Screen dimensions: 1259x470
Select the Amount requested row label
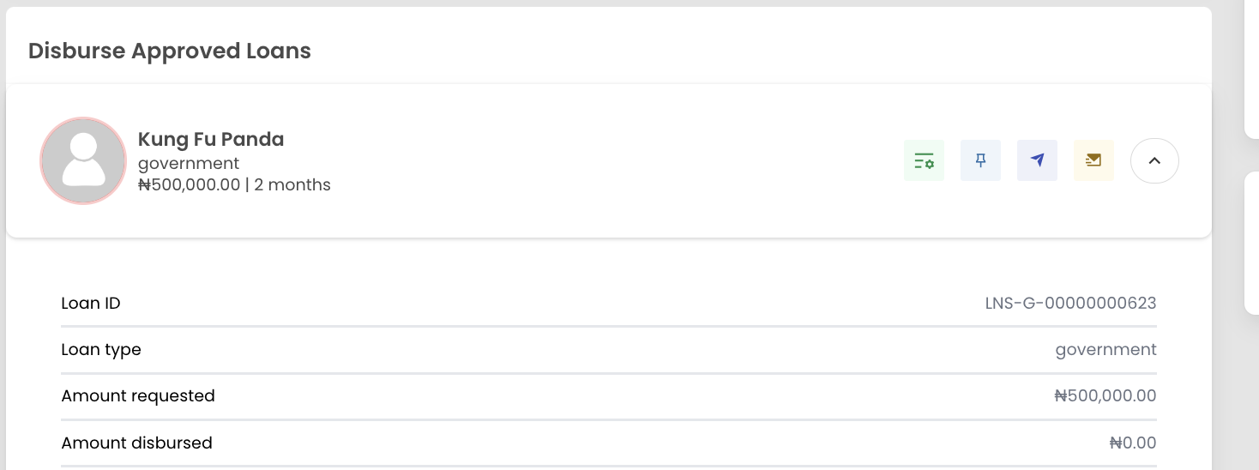[x=138, y=395]
